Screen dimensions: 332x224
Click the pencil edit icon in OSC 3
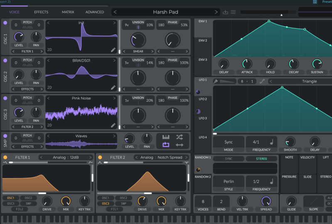coord(113,125)
